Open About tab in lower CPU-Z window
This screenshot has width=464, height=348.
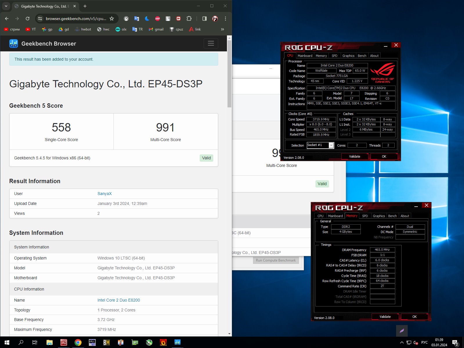(x=405, y=216)
